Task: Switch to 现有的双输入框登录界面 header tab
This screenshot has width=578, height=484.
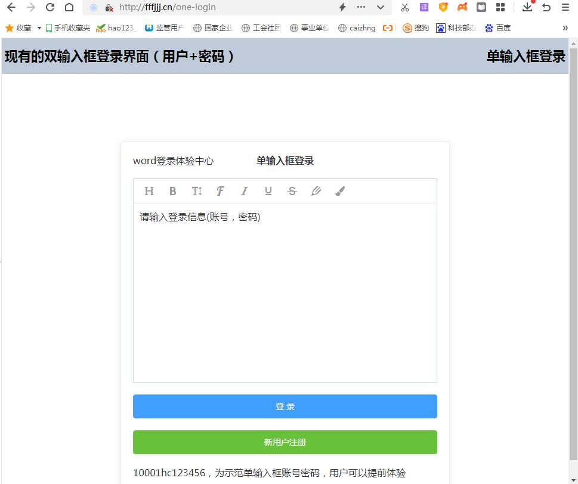Action: [119, 56]
